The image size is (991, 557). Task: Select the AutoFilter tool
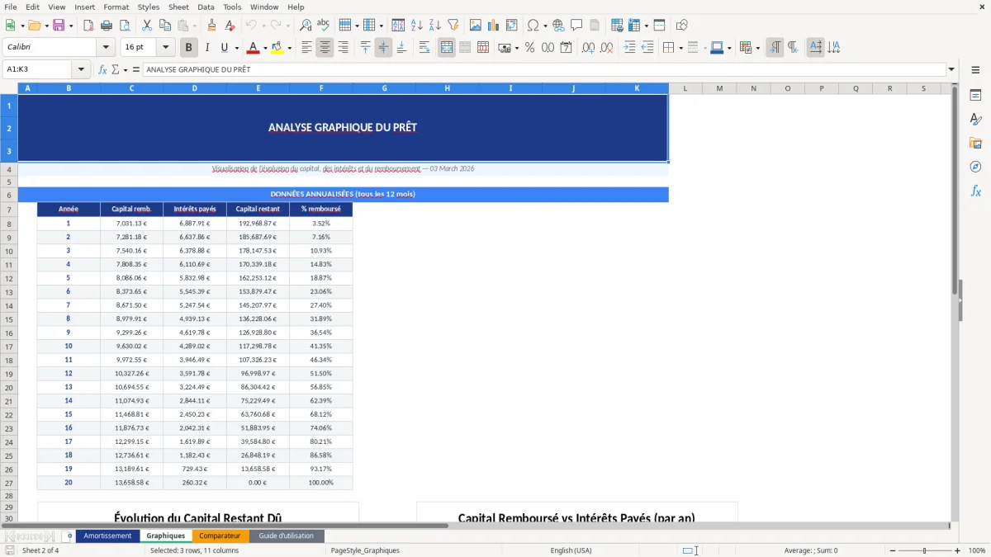click(x=453, y=25)
